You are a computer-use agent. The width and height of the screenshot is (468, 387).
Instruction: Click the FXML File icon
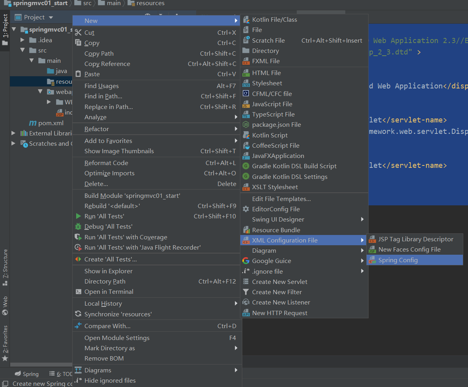[x=246, y=61]
